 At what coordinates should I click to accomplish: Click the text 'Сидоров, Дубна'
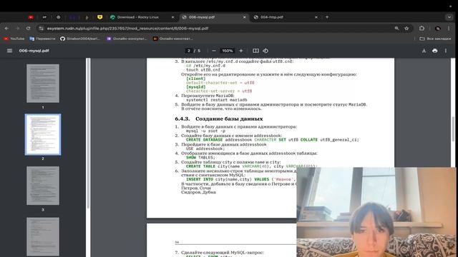pyautogui.click(x=198, y=192)
